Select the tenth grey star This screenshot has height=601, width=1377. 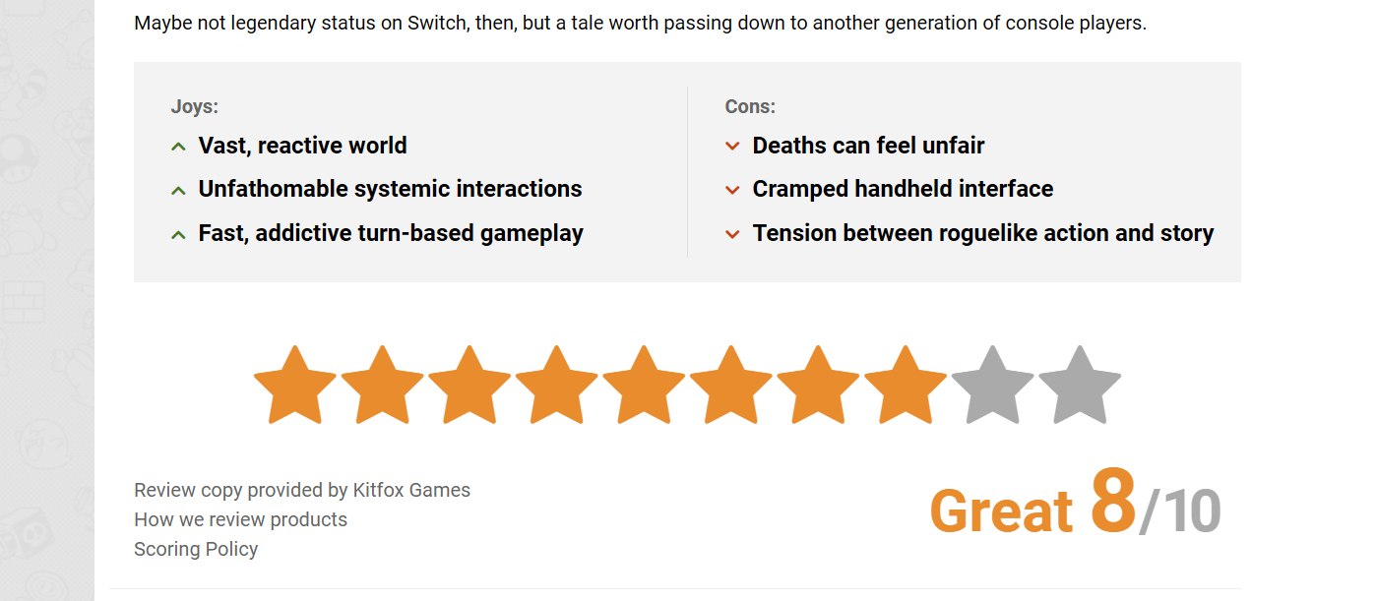(1080, 387)
